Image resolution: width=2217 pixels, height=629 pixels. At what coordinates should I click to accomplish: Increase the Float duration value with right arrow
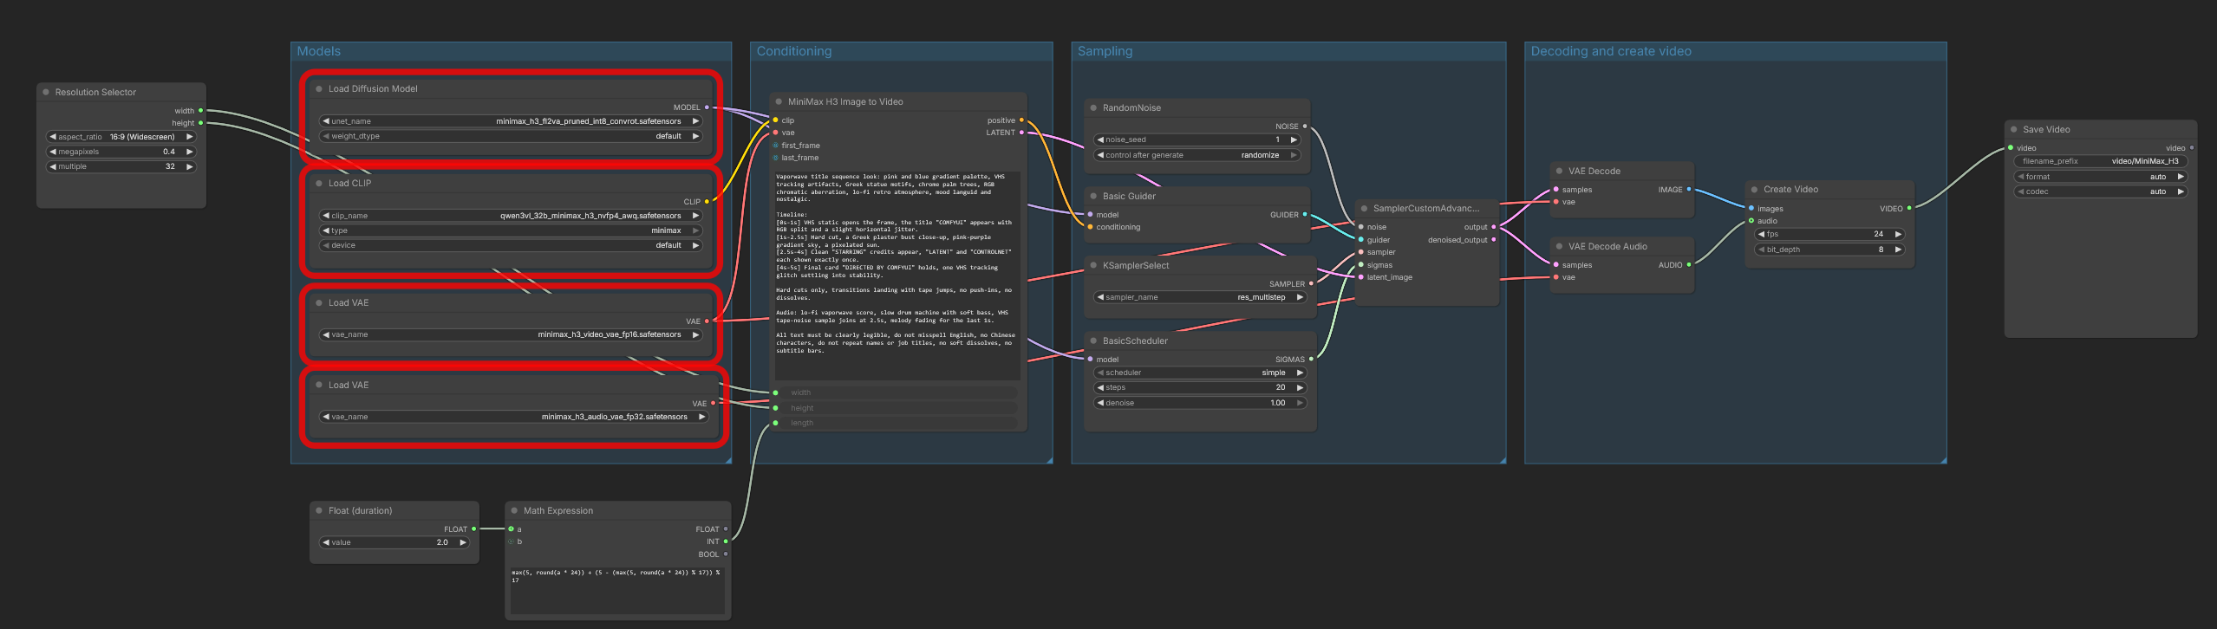click(x=463, y=542)
